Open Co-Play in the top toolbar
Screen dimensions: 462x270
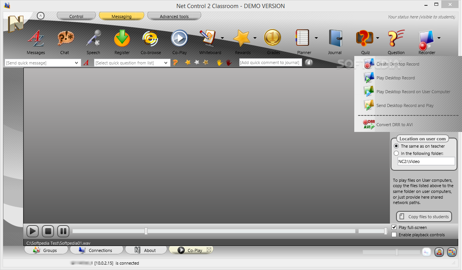click(179, 41)
